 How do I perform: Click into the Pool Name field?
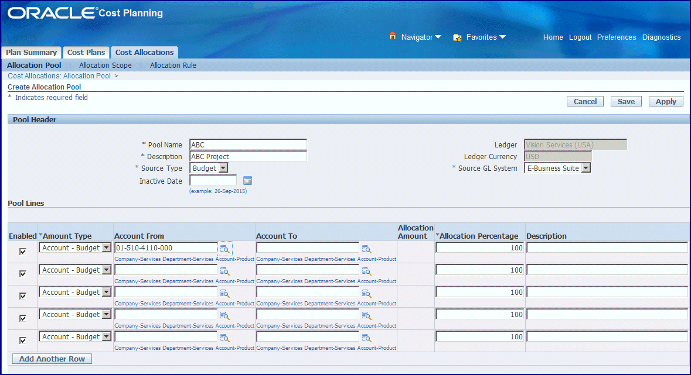pos(248,145)
